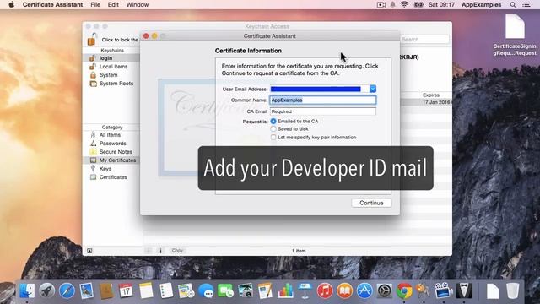Click the show/hide sidebar icon at bottom left
This screenshot has height=304, width=540.
[89, 251]
